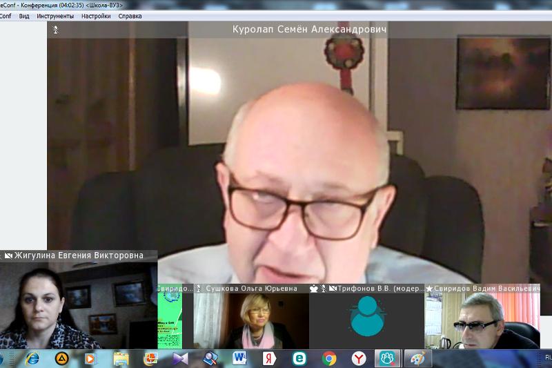Screen dimensions: 552x368
Task: Click camera-off icon beside Жигулина Евгения Викторовна
Action: [x=8, y=255]
